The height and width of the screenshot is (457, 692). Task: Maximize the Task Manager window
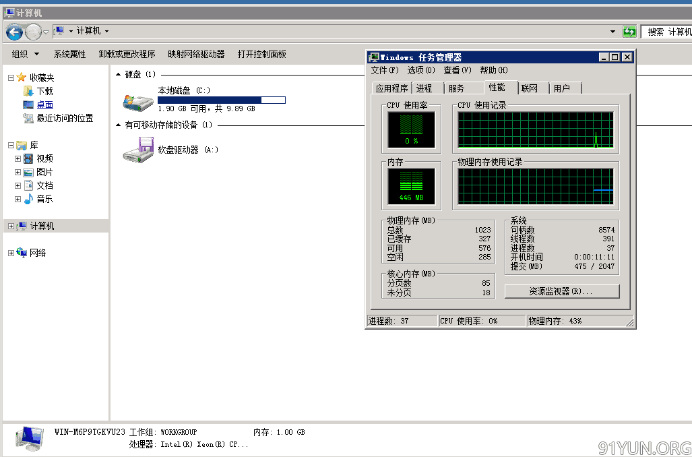(615, 57)
